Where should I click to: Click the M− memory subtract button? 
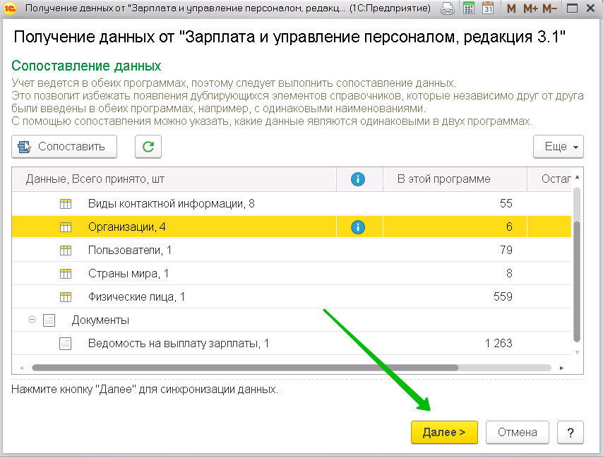549,8
